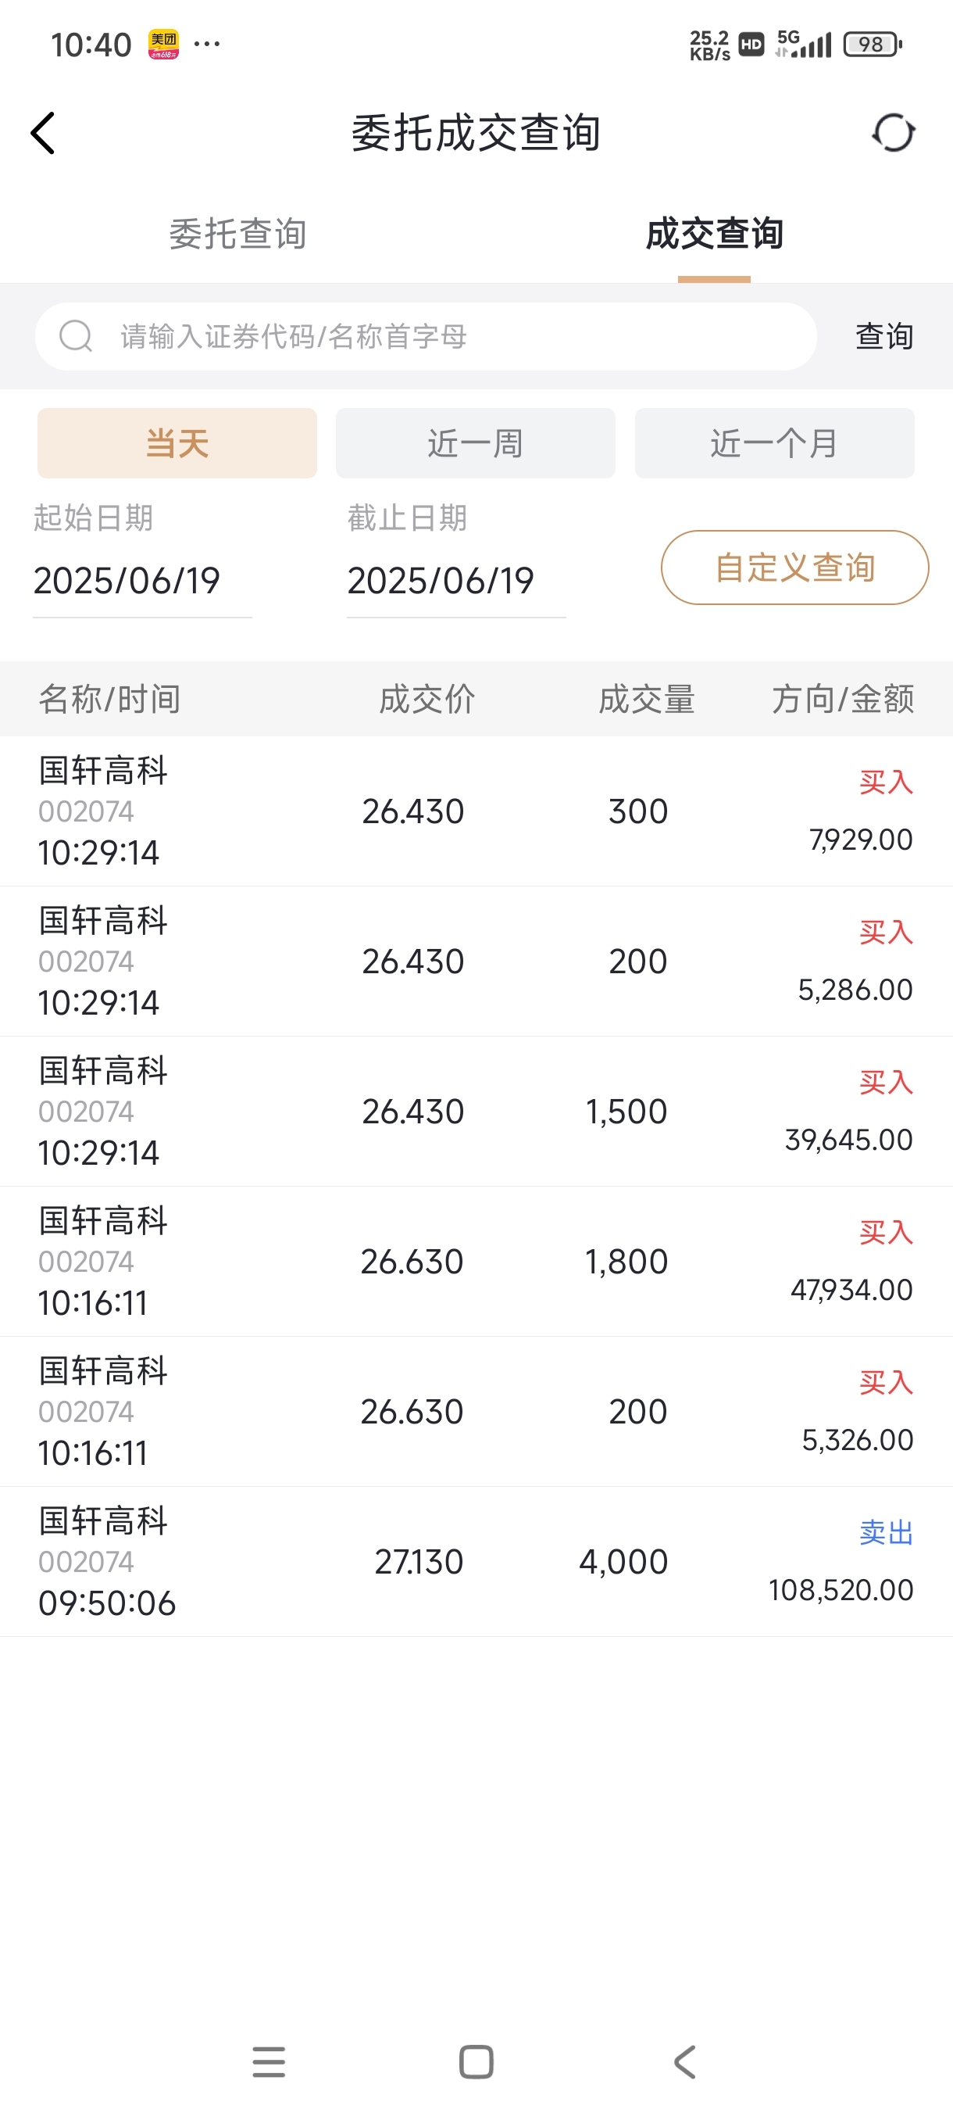Select the 近一周 date range filter
Screen dimensions: 953x2120
475,442
